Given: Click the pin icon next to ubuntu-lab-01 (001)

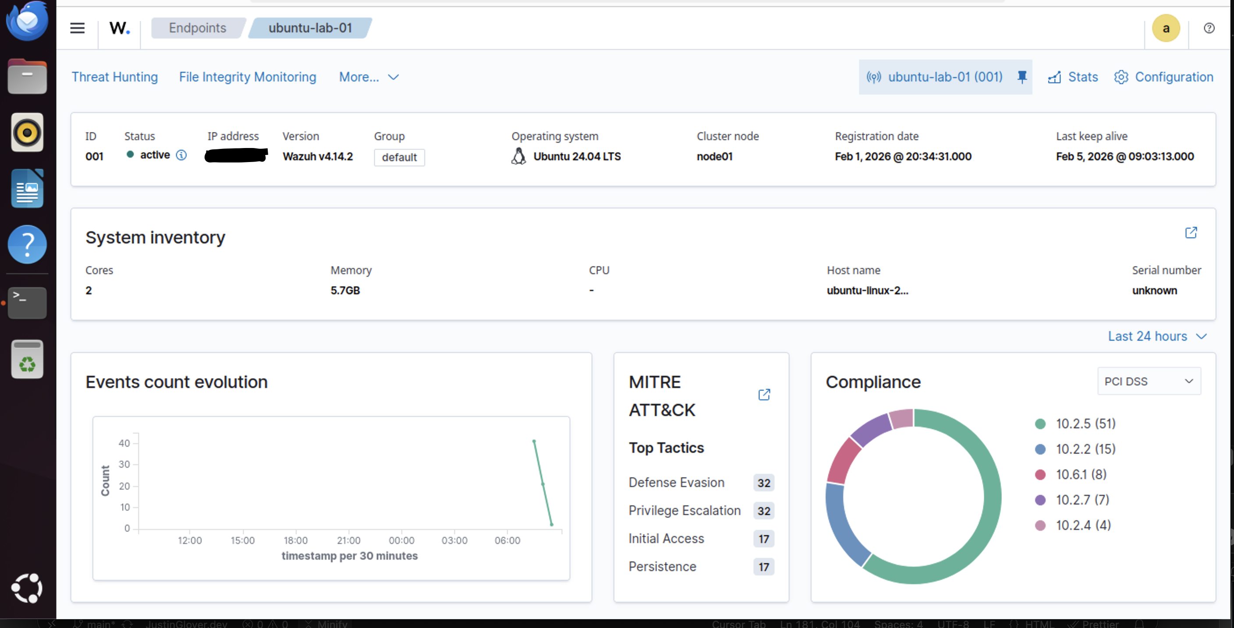Looking at the screenshot, I should 1022,77.
